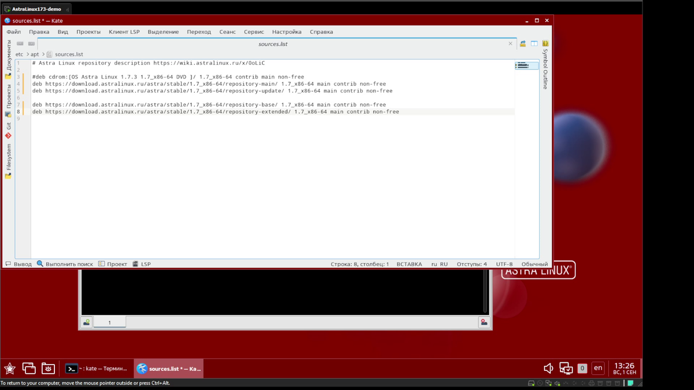Open the Настройка menu
The height and width of the screenshot is (390, 694).
[287, 32]
